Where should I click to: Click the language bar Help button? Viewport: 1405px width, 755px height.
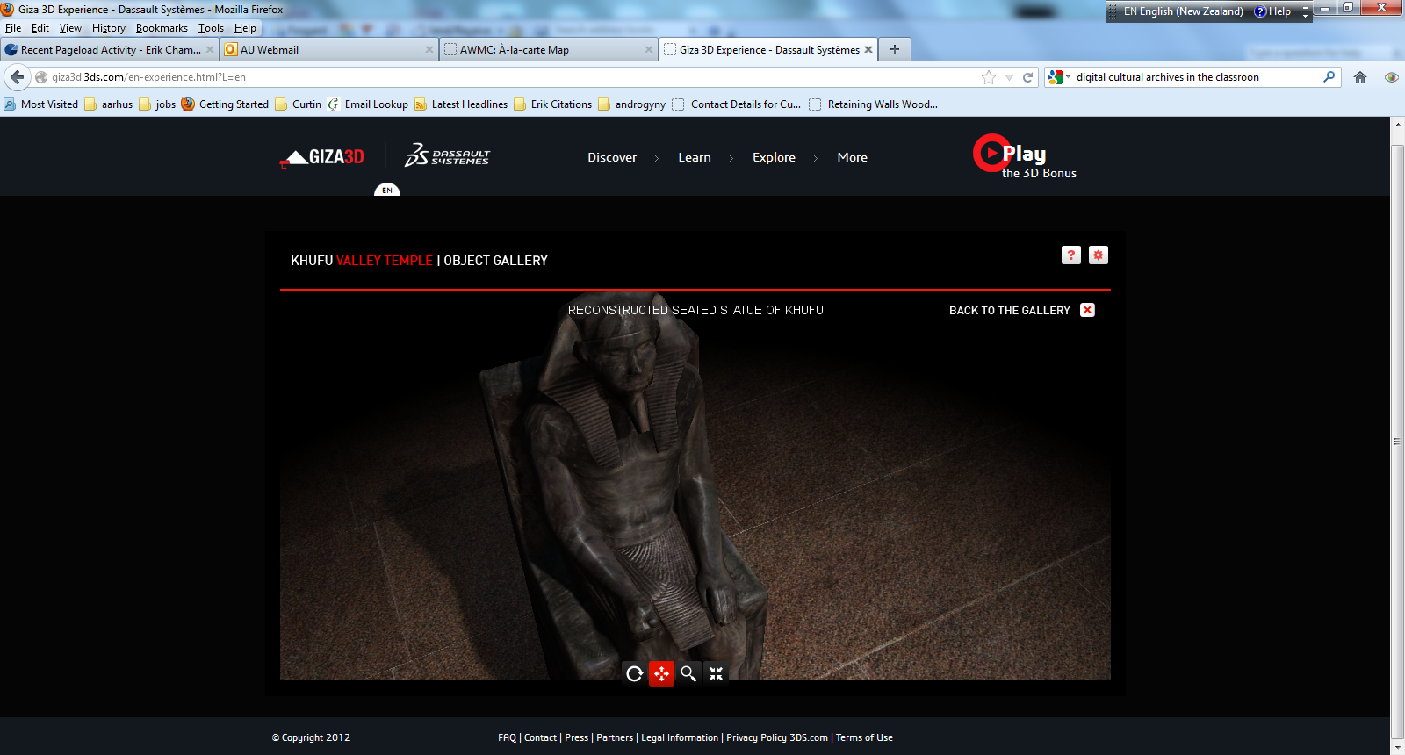1272,11
